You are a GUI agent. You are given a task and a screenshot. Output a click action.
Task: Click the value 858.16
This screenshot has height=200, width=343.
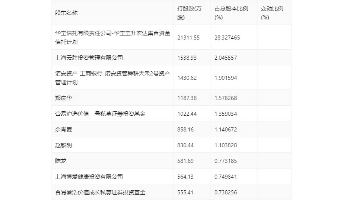tap(185, 129)
